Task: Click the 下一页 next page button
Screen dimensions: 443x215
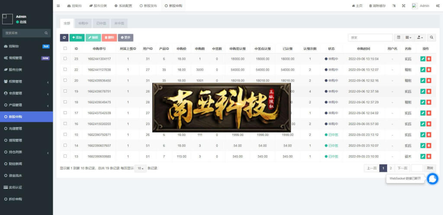Action: coord(402,168)
